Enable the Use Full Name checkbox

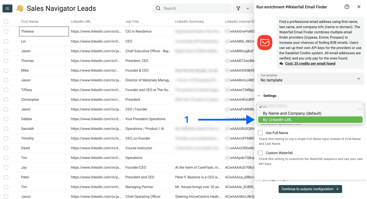(x=260, y=132)
